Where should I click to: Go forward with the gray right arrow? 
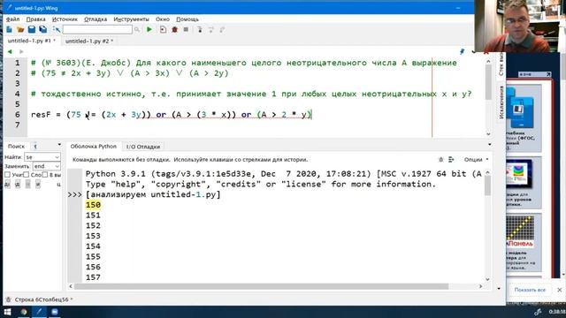21,51
